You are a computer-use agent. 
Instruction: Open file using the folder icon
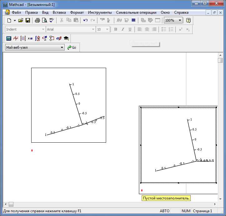21,20
